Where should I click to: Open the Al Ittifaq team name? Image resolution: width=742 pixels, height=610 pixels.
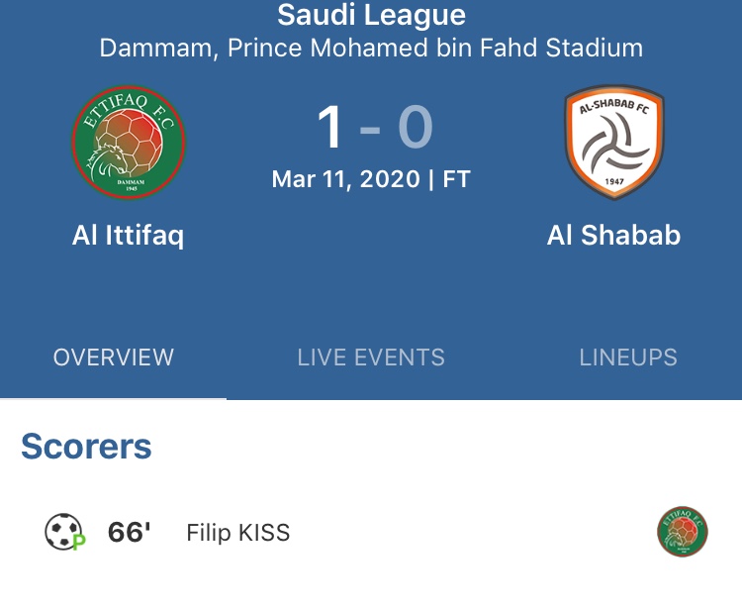point(129,236)
